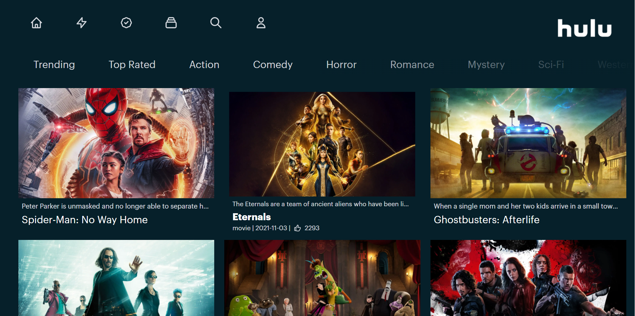The height and width of the screenshot is (316, 635).
Task: Open the red Resident Evil poster
Action: [x=528, y=278]
